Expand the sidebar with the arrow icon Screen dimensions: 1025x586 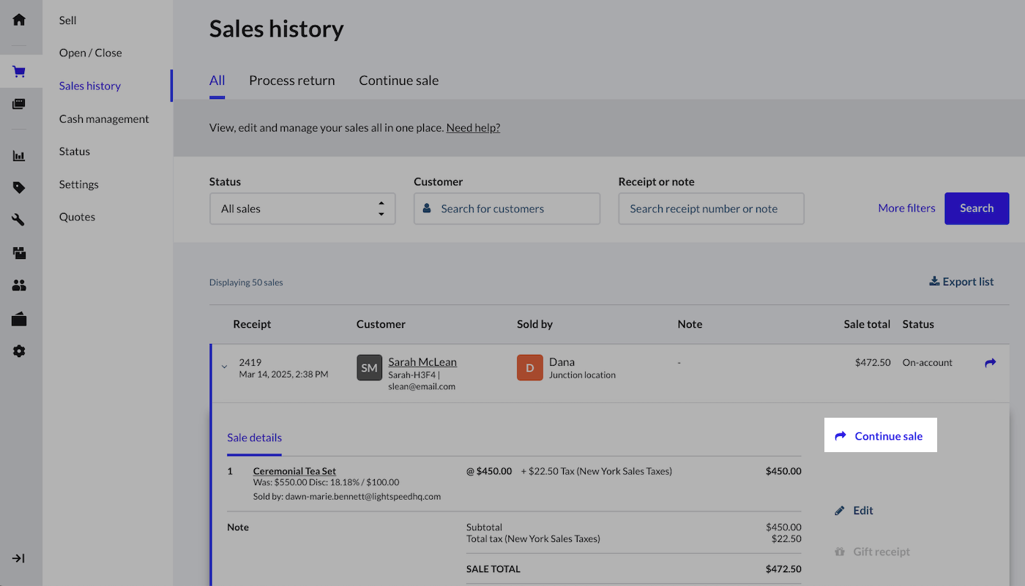coord(19,558)
